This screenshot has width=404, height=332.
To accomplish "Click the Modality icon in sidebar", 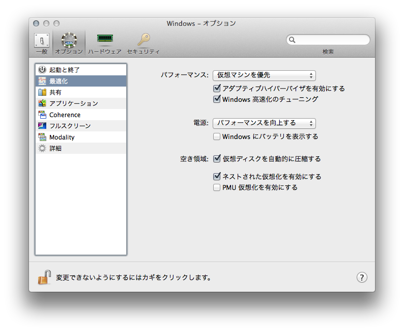I will [42, 137].
